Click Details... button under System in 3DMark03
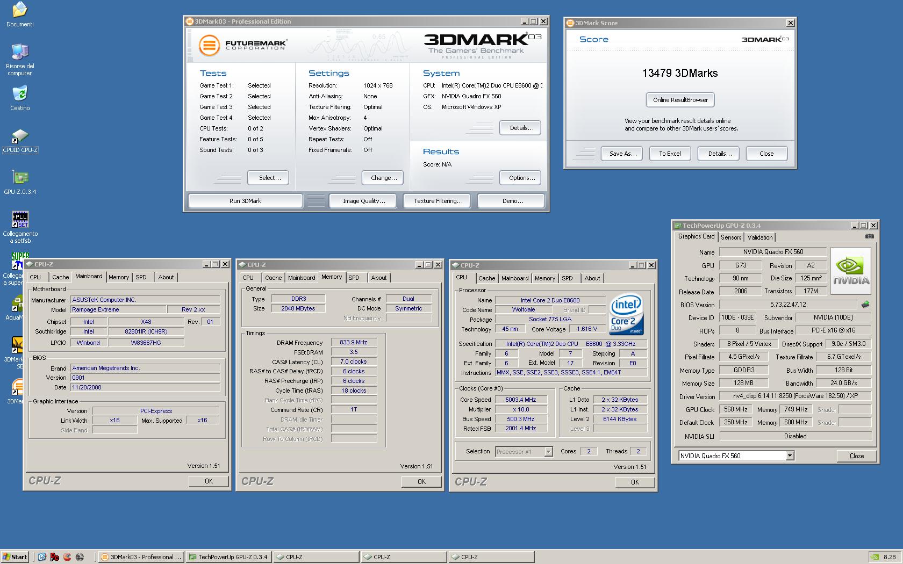903x564 pixels. 521,128
